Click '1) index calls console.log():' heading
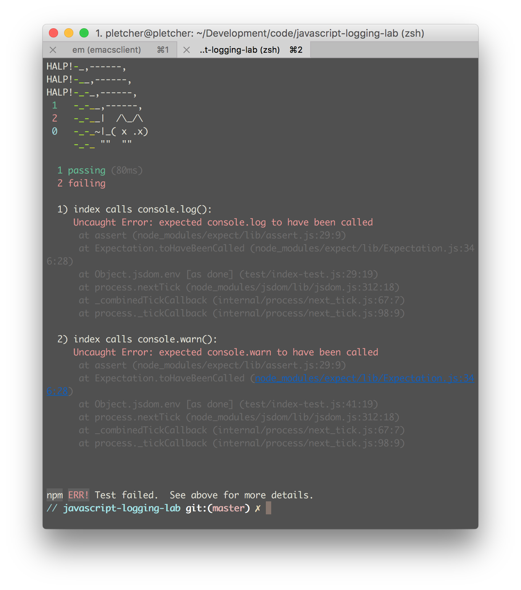Image resolution: width=521 pixels, height=590 pixels. (x=134, y=209)
